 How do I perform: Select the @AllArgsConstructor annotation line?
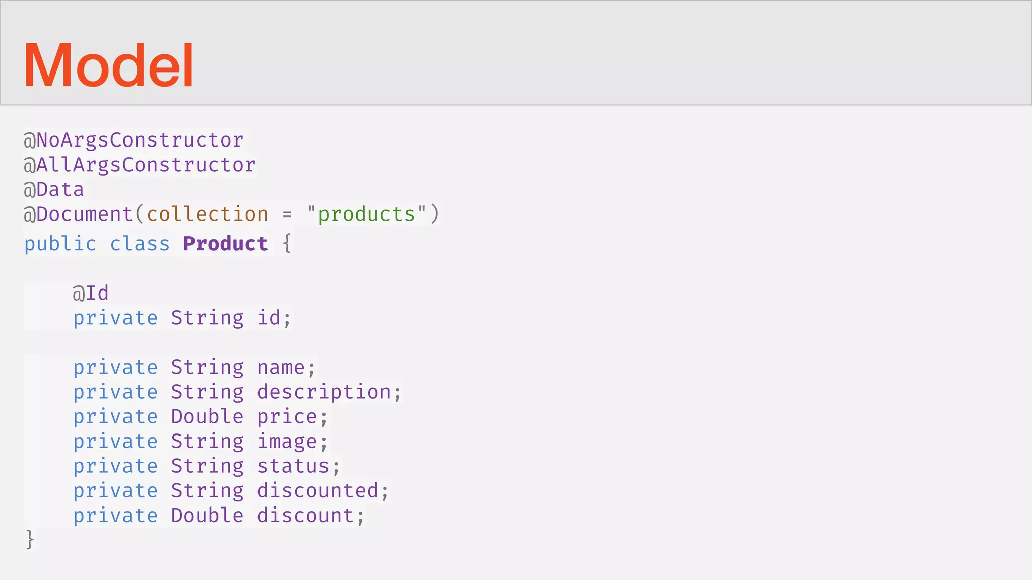coord(140,165)
